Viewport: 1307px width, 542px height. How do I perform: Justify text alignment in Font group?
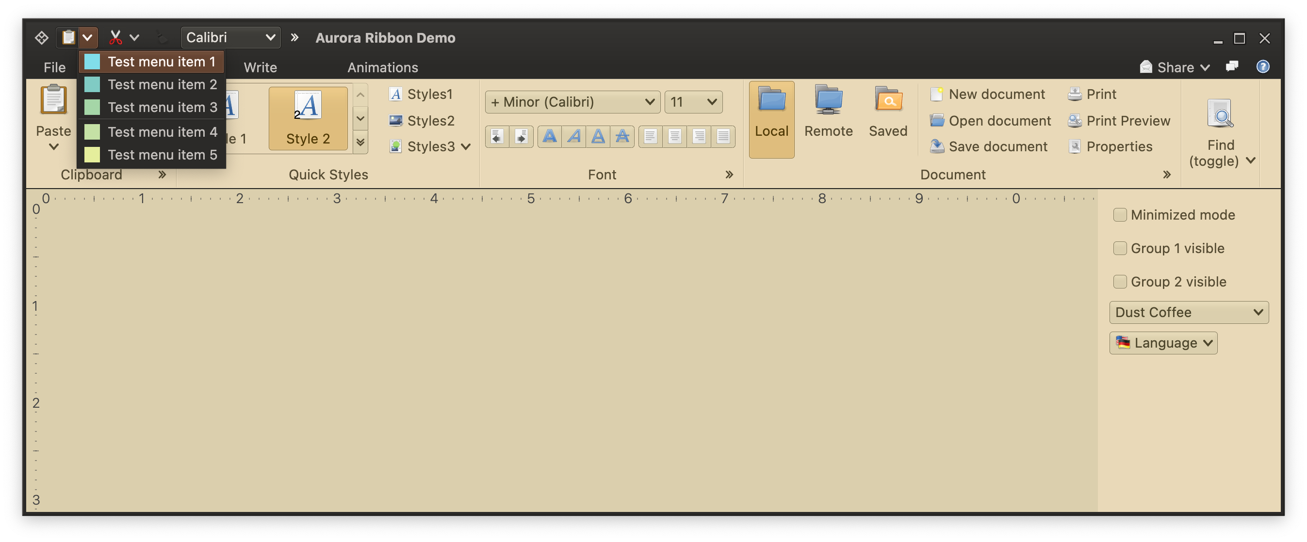(x=723, y=136)
